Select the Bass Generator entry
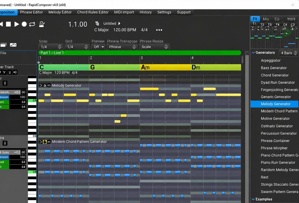Viewport: 299px width, 203px height. [x=274, y=68]
